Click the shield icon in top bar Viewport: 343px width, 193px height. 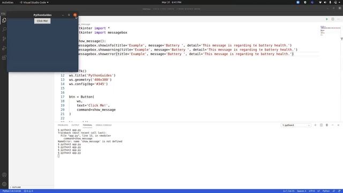305,2
